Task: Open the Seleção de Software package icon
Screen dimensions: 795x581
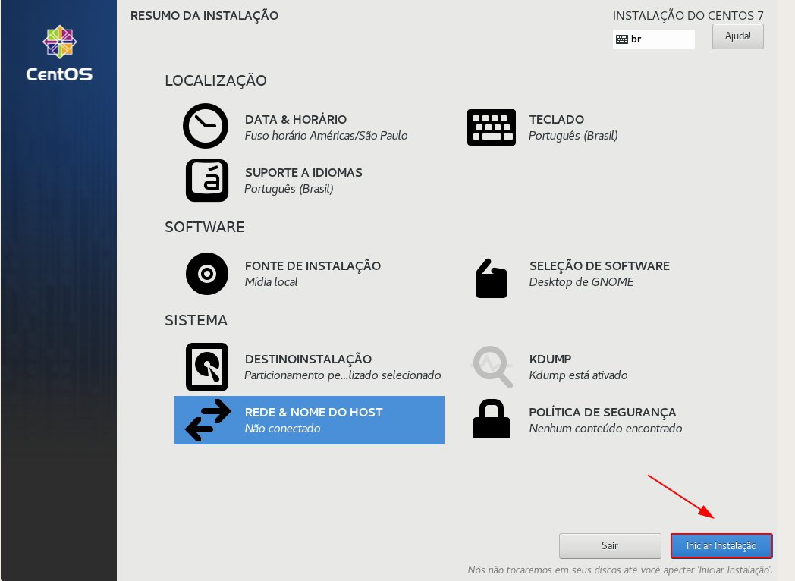Action: [492, 278]
